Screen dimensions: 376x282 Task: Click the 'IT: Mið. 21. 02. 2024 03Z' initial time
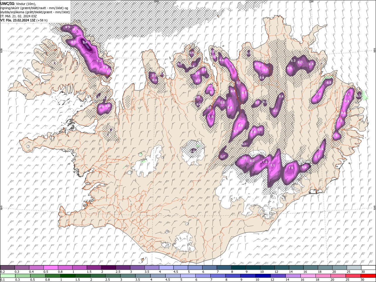(19, 16)
